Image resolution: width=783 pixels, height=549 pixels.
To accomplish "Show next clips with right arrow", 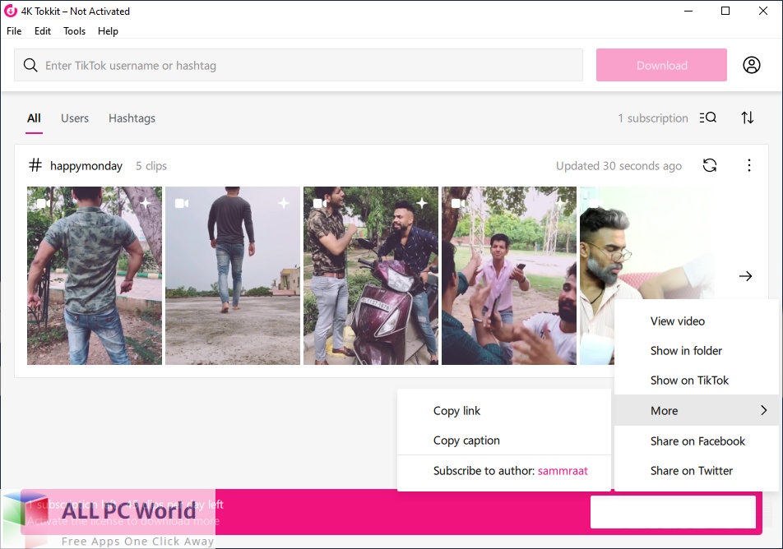I will point(745,276).
